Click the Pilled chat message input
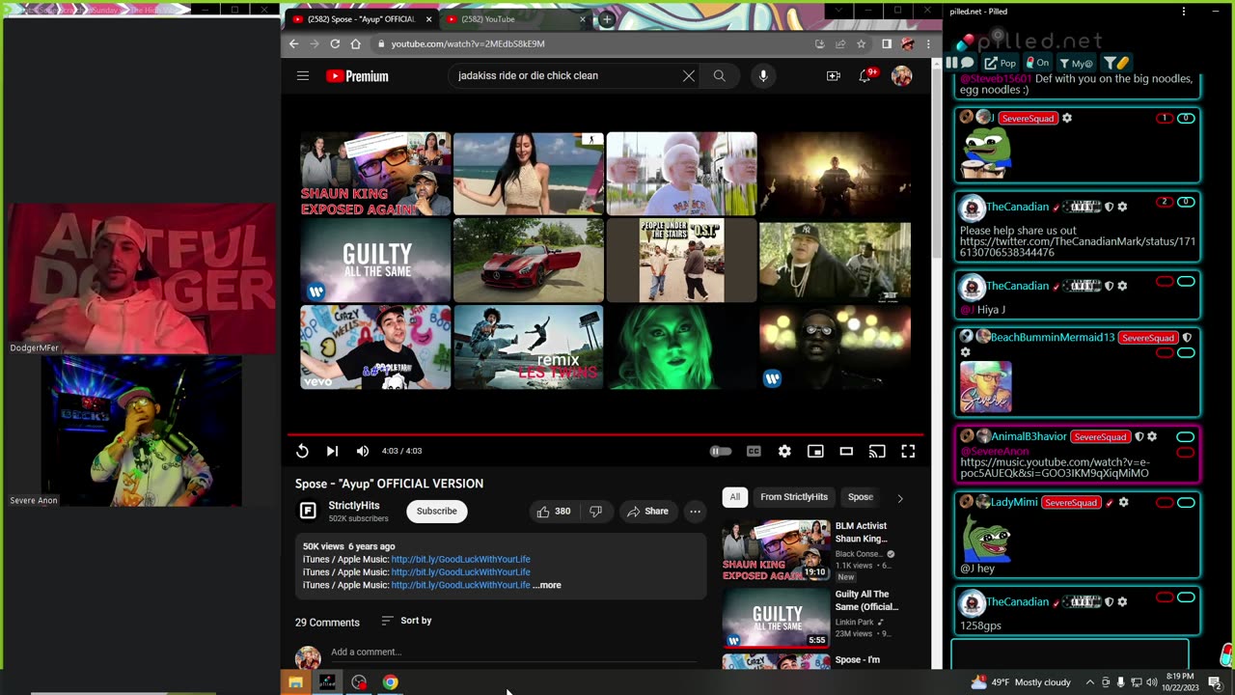Screen dimensions: 1235x695 pos(1070,653)
